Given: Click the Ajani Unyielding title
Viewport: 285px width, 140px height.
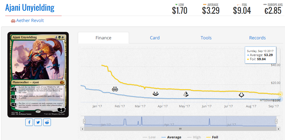Looking at the screenshot, I should (30, 8).
